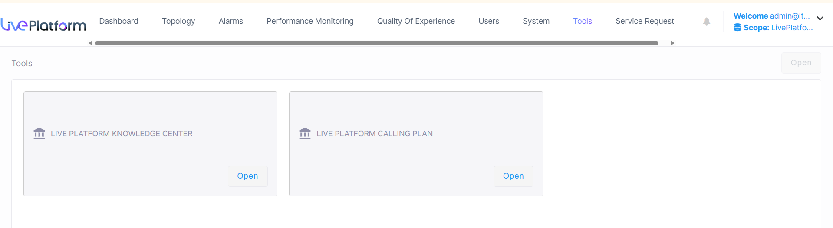833x228 pixels.
Task: Click LIVE PLATFORM KNOWLEDGE CENTER title
Action: 122,134
